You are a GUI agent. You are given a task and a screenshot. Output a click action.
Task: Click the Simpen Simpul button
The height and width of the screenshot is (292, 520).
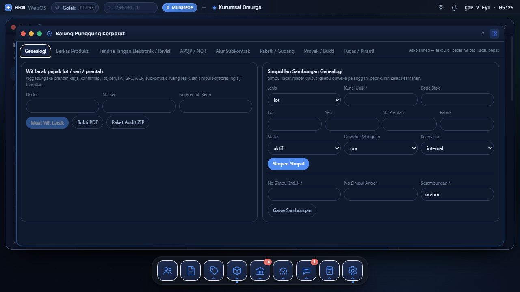pos(288,164)
